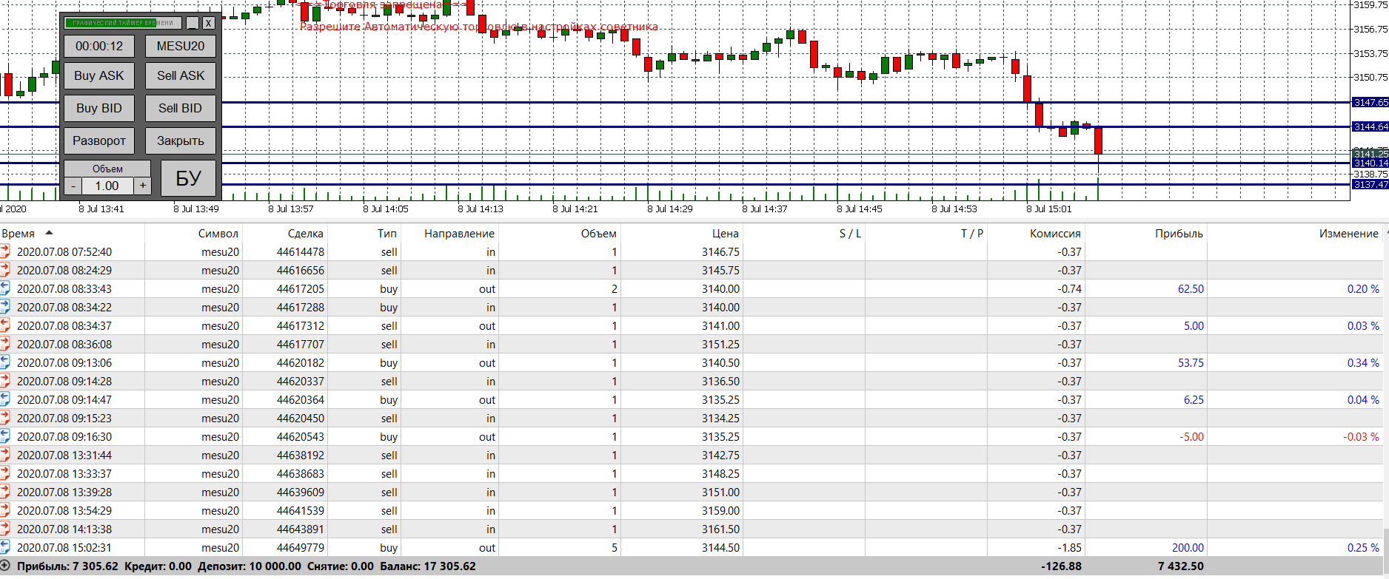Click the Sell ASK button
This screenshot has width=1389, height=579.
(x=181, y=75)
